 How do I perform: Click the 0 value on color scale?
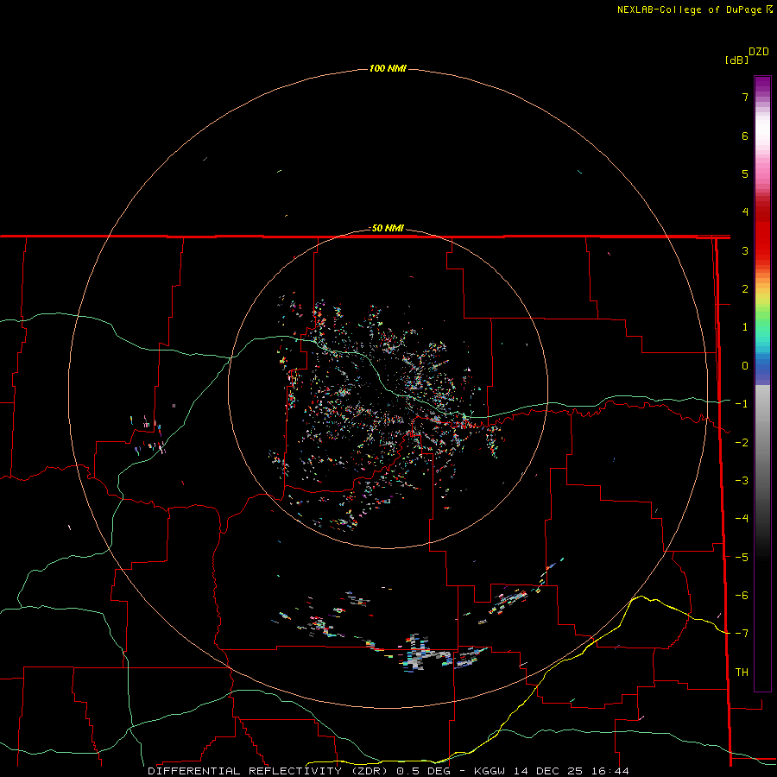click(745, 366)
